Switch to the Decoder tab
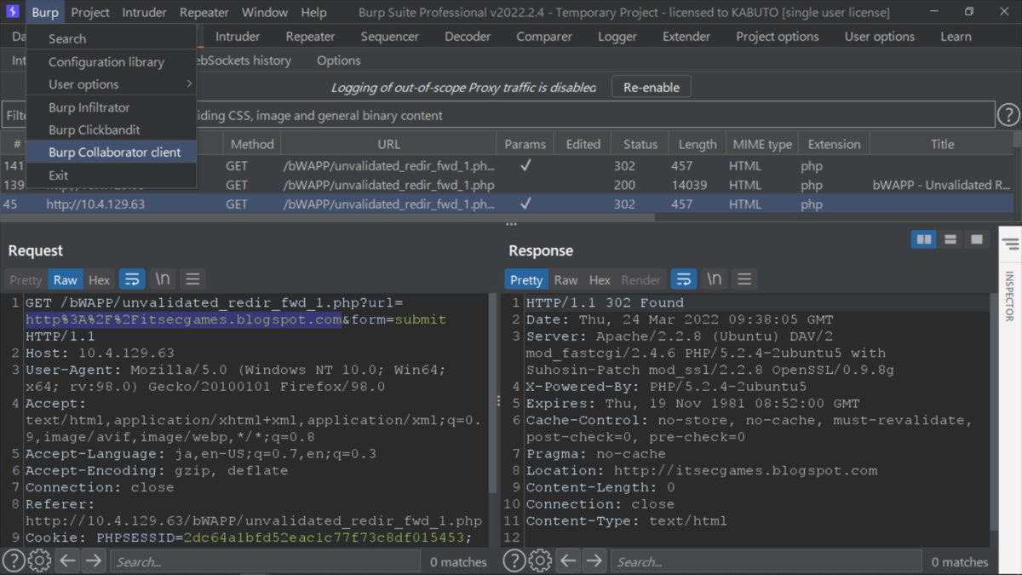1022x575 pixels. [x=468, y=37]
